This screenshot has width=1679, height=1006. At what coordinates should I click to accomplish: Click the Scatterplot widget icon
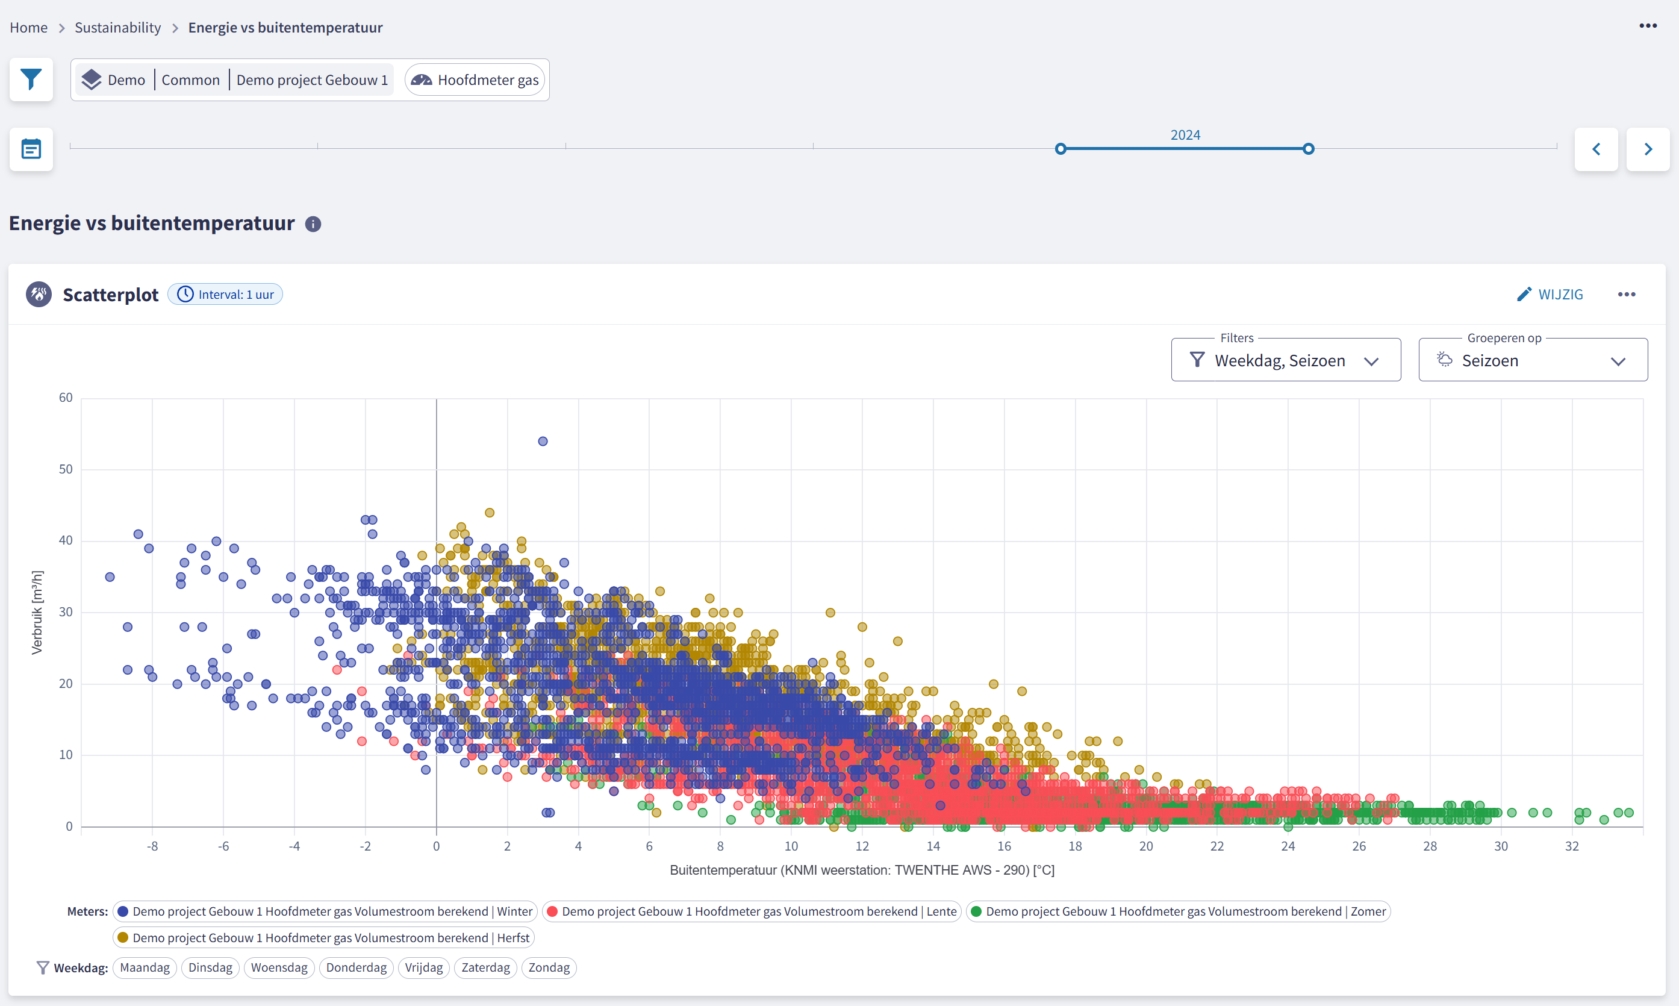(x=39, y=294)
